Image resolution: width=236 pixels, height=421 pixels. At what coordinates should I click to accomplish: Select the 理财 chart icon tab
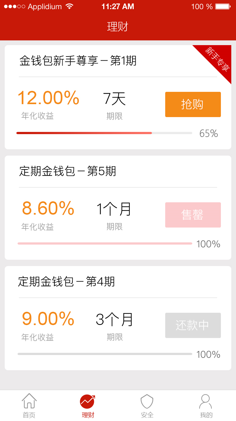point(87,401)
